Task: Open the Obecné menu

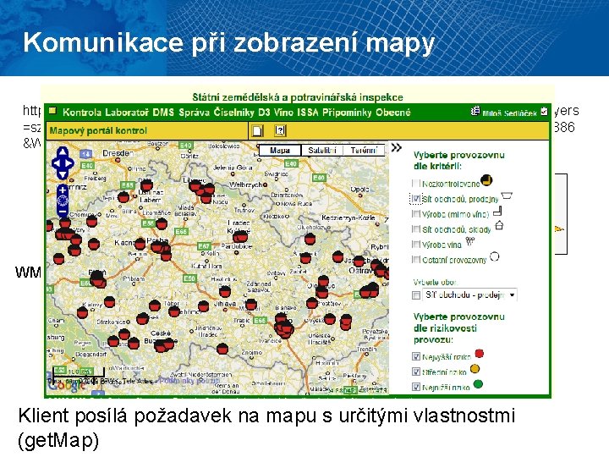Action: 392,113
